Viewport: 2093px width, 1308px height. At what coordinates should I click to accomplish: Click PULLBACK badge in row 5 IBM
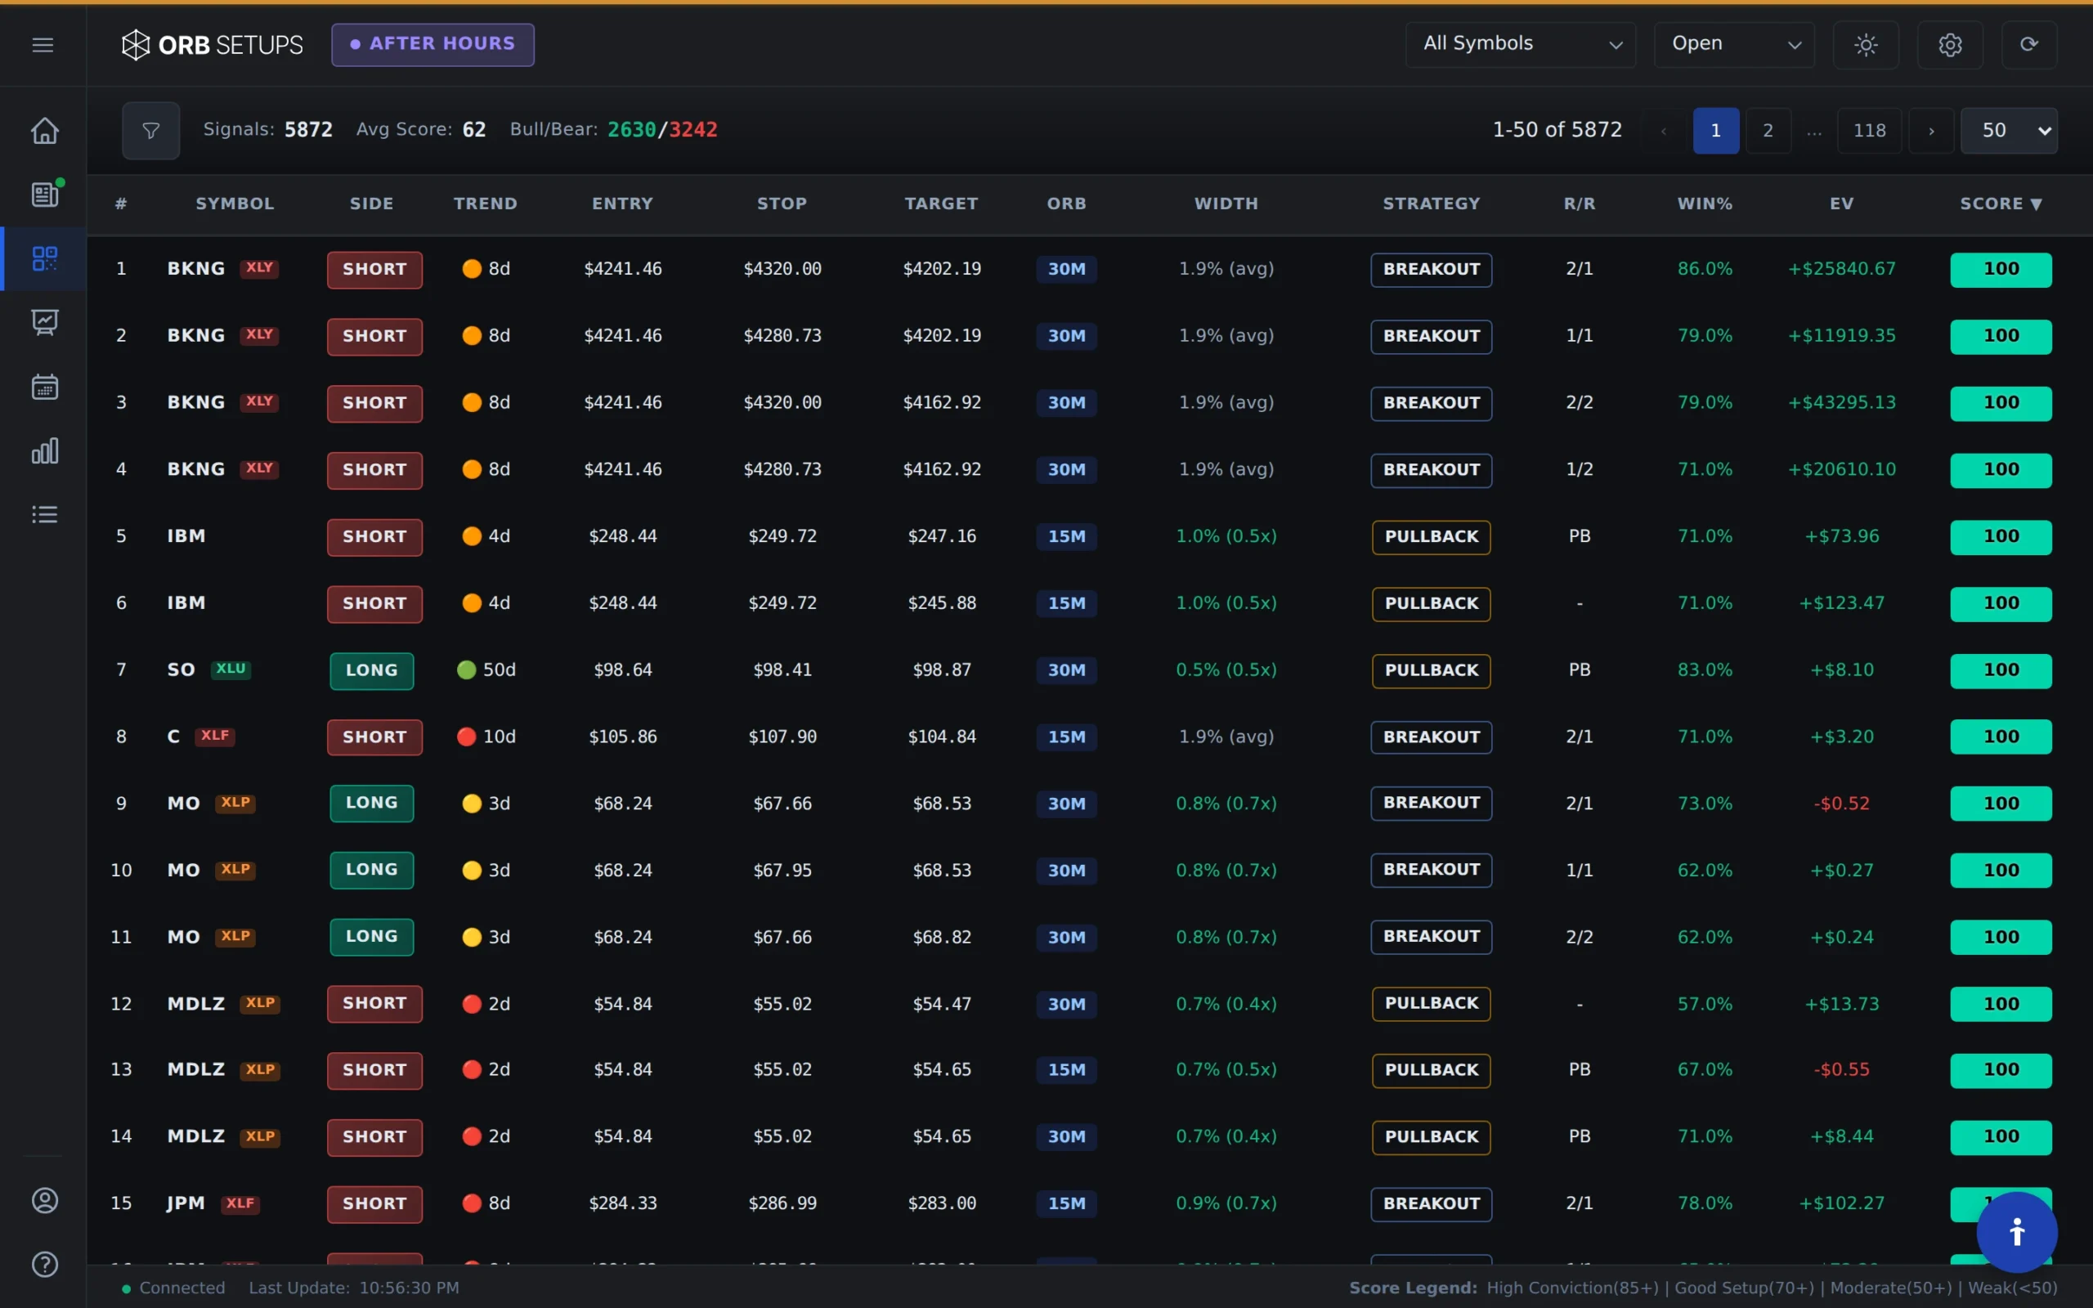[x=1432, y=536]
